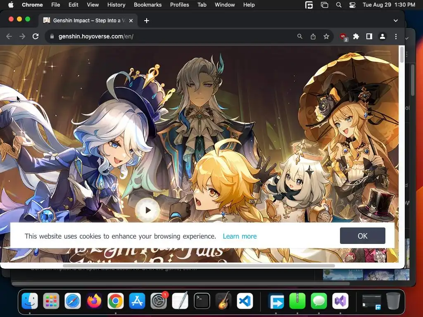Launch Safari from the Dock
This screenshot has height=317, width=423.
pos(73,301)
